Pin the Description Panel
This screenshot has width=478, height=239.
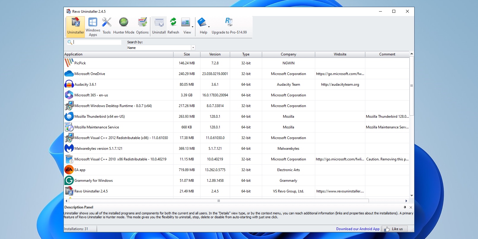click(405, 207)
